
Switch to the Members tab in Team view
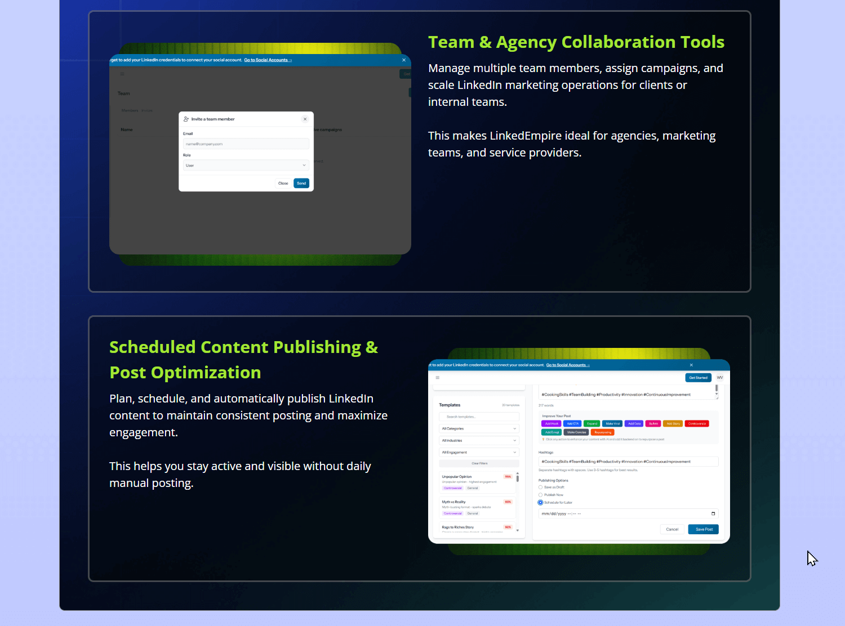pyautogui.click(x=130, y=111)
